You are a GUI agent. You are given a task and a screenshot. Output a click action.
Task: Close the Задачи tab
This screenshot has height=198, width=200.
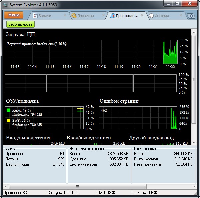tap(64, 15)
